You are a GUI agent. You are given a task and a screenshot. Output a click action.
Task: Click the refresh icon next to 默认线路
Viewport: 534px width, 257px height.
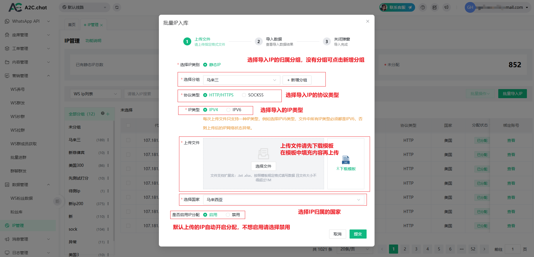pos(117,7)
